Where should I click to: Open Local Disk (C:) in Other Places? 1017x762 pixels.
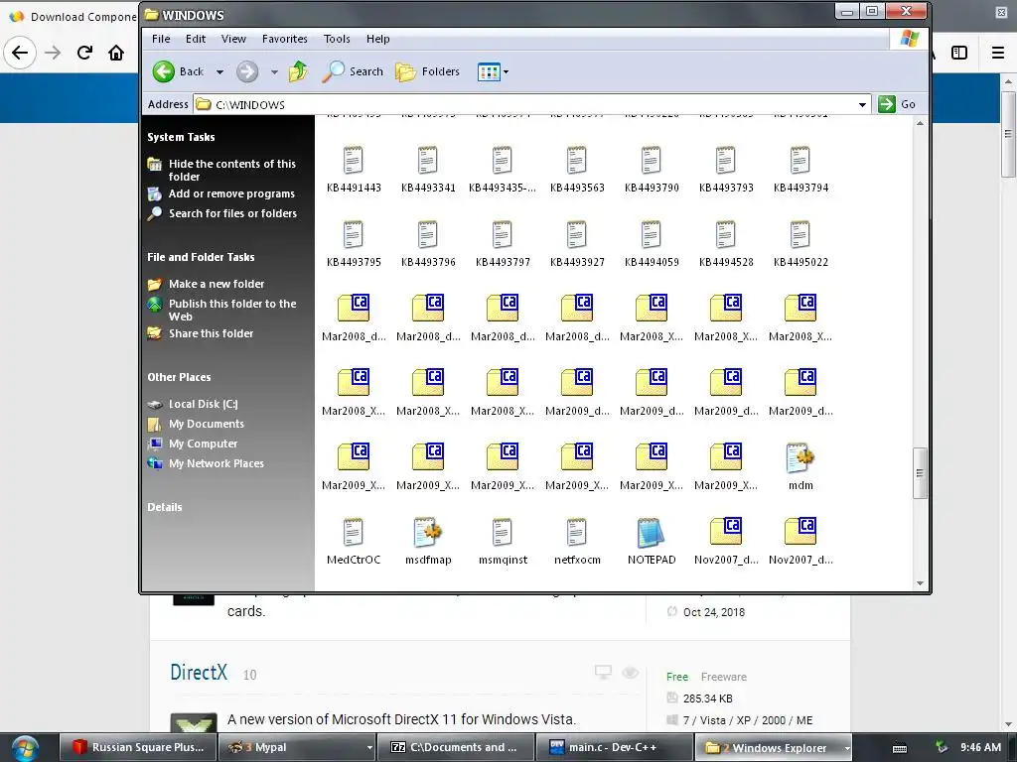coord(203,405)
